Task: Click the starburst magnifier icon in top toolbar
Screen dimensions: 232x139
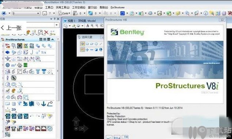Action: pos(187,13)
